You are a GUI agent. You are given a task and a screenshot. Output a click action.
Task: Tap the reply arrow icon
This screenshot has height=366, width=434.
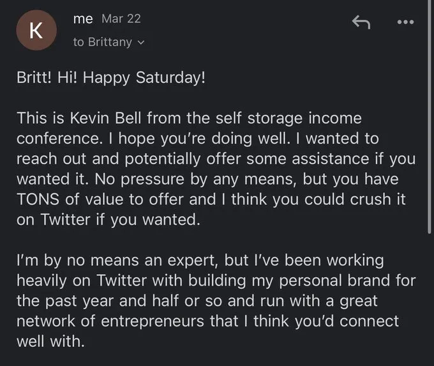click(x=361, y=22)
